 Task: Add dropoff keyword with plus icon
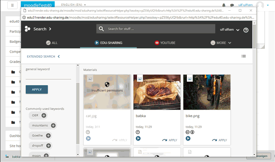pyautogui.click(x=49, y=146)
